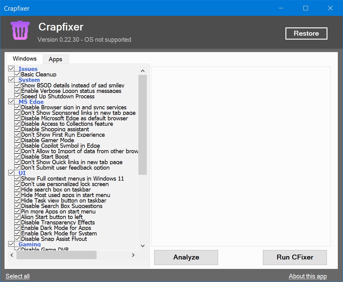Click the Select all link
Image resolution: width=343 pixels, height=282 pixels.
(x=17, y=276)
